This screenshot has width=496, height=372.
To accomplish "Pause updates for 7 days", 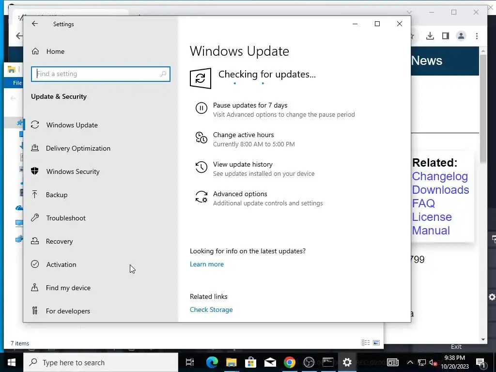I will [x=250, y=105].
